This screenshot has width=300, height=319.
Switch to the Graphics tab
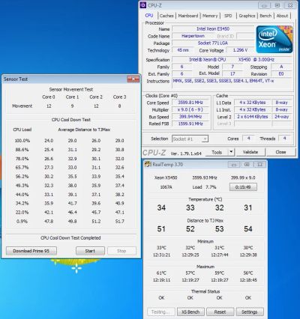pyautogui.click(x=247, y=16)
